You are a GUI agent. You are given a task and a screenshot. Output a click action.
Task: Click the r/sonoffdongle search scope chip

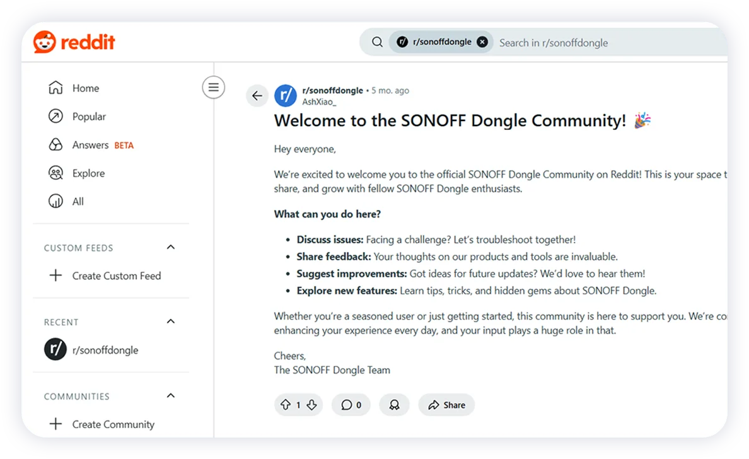[441, 42]
